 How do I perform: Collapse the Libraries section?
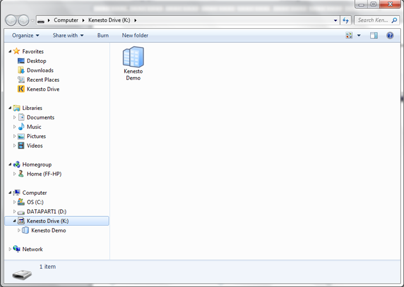pyautogui.click(x=10, y=108)
